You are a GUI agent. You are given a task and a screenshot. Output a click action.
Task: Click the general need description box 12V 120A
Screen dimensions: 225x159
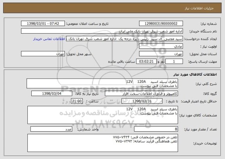[102, 84]
